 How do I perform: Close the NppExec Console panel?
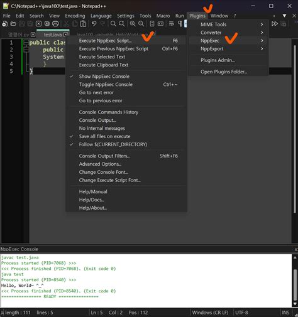tap(296, 249)
